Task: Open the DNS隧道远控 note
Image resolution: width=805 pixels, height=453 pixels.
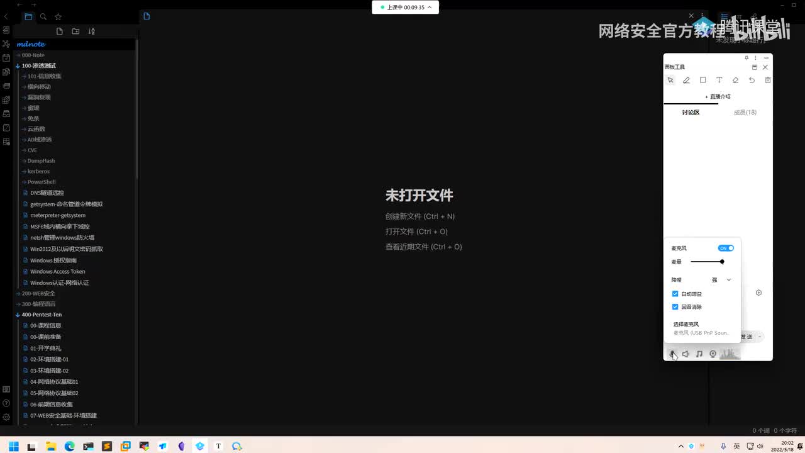Action: pos(47,193)
